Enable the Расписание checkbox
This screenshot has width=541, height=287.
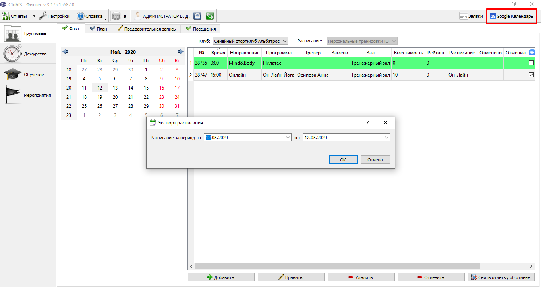click(294, 41)
